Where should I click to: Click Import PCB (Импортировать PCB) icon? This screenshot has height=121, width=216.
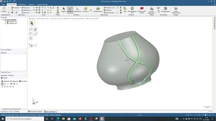[x=132, y=10]
